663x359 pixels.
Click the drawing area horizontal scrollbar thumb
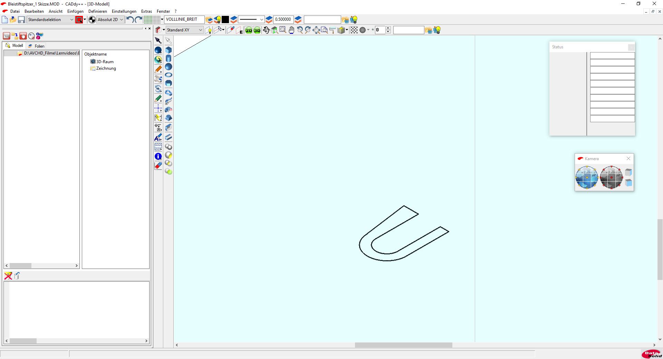point(404,345)
